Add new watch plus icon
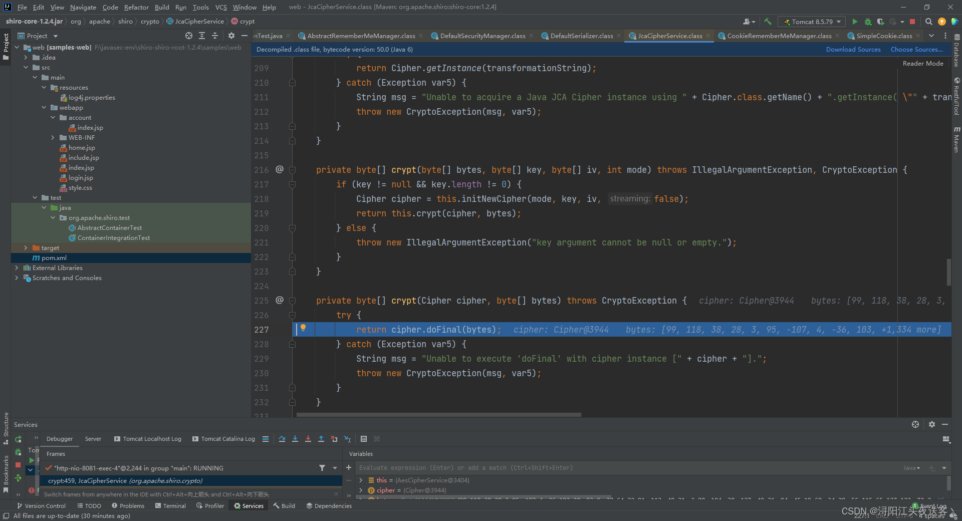Viewport: 962px width, 521px height. pyautogui.click(x=349, y=467)
